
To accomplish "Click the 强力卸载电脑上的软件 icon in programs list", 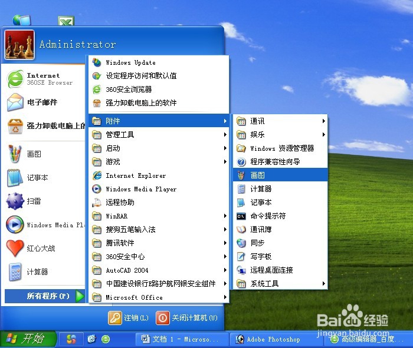I will [97, 103].
